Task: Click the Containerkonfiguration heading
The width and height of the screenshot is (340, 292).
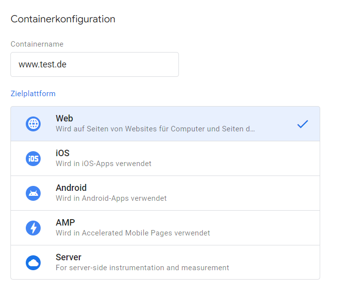Action: click(63, 19)
